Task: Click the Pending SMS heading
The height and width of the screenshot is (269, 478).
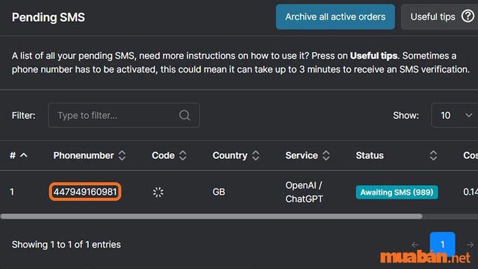Action: 48,17
